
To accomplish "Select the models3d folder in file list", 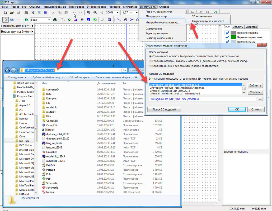I will tap(52, 107).
